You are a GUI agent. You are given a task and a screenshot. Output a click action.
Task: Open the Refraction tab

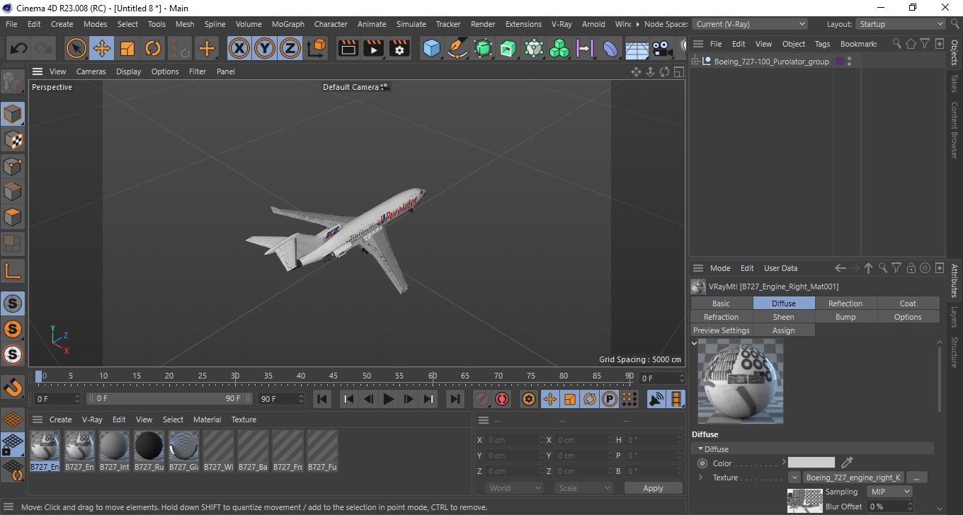721,317
